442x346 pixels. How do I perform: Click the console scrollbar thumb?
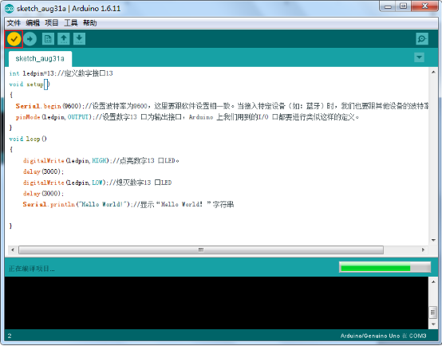coord(433,313)
